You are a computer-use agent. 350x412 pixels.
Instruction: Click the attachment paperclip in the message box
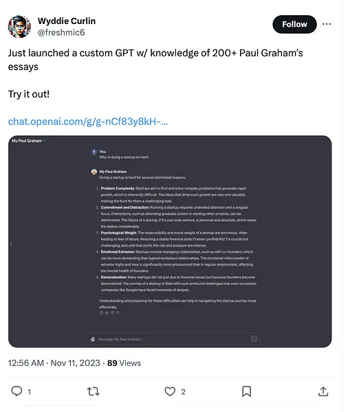tap(93, 339)
